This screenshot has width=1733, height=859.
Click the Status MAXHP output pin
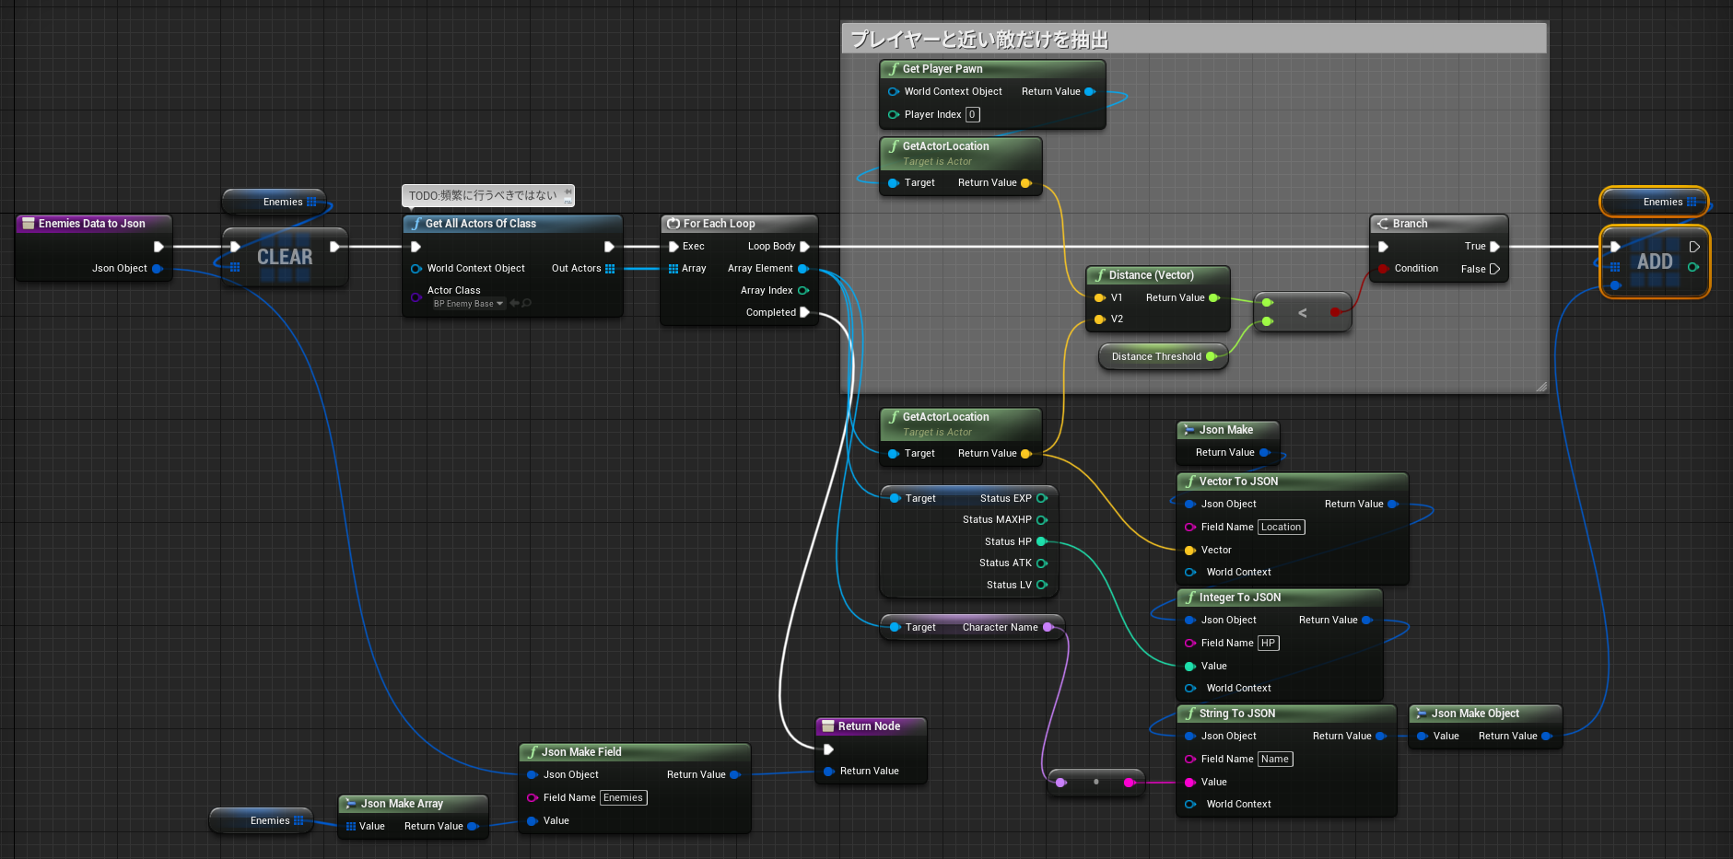pos(1041,520)
